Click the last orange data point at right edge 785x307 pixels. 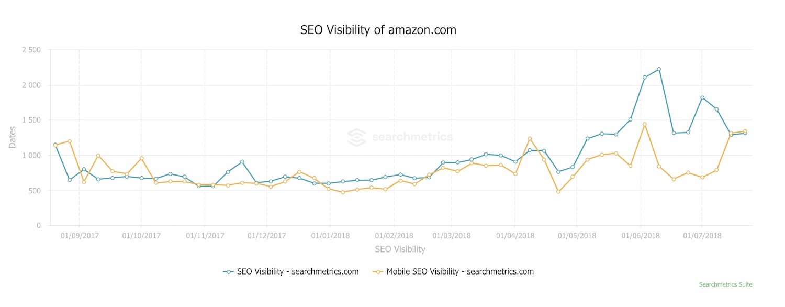[x=745, y=131]
